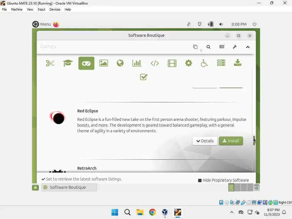Launch Google Chrome from taskbar
The width and height of the screenshot is (292, 219).
(x=152, y=212)
